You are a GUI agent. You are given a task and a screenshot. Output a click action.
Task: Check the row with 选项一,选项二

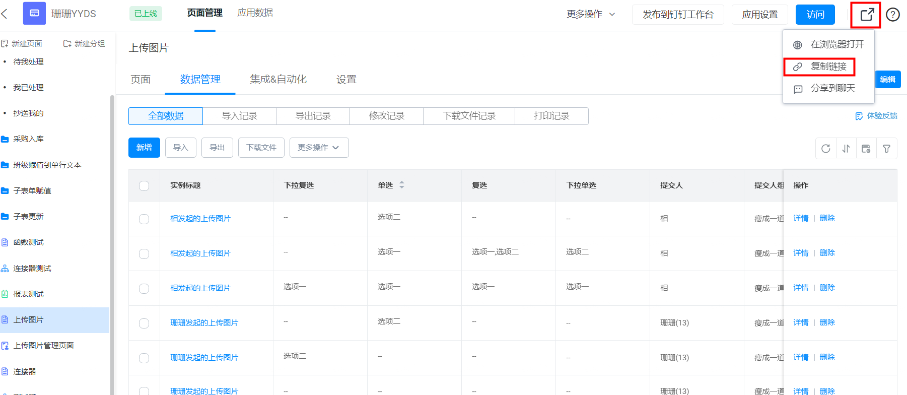pos(144,253)
